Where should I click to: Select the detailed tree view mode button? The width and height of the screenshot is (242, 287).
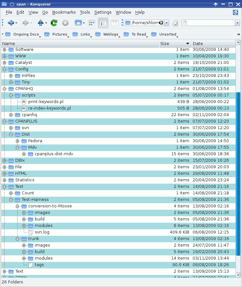(103, 23)
